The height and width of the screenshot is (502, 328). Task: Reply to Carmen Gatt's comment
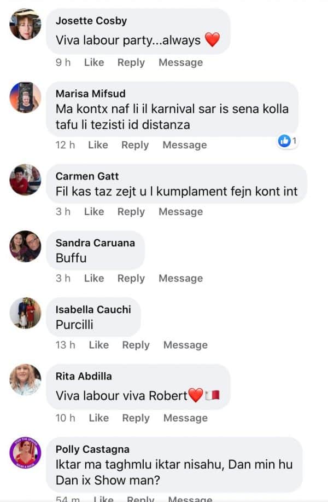(131, 212)
